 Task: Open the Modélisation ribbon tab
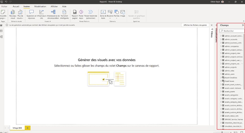click(x=40, y=7)
